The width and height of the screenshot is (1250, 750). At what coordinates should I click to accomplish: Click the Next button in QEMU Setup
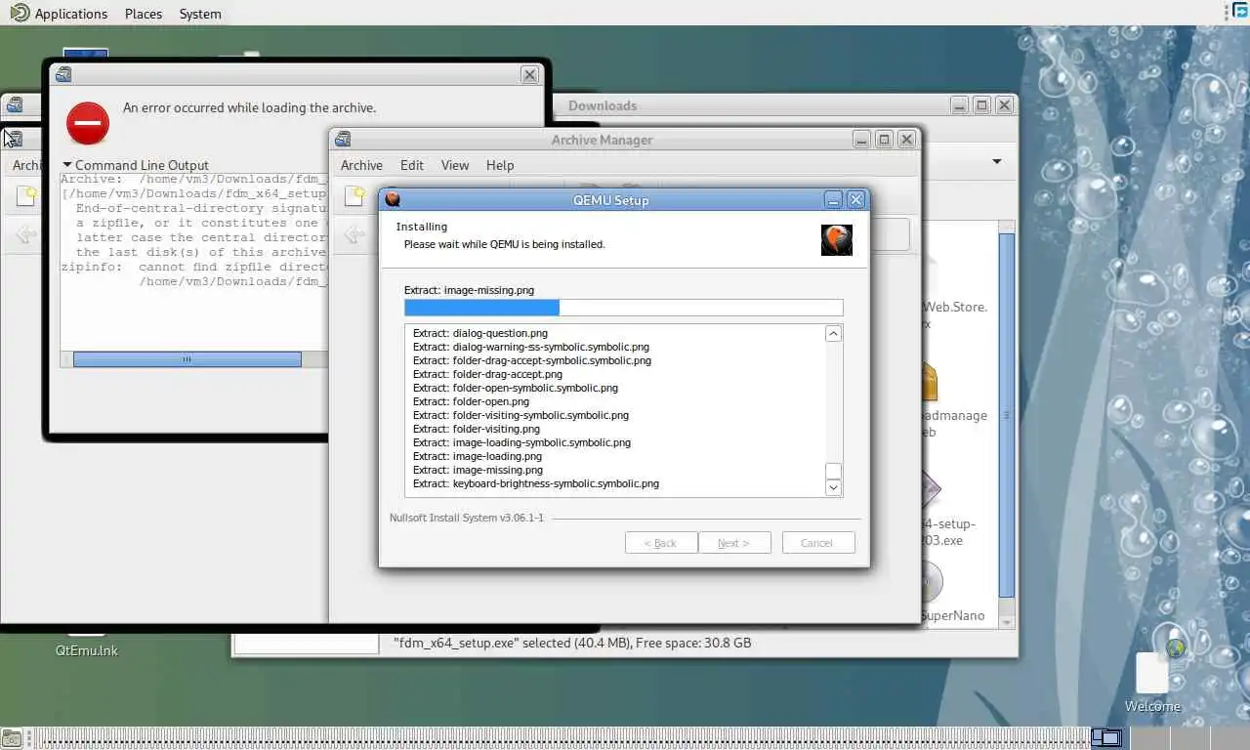click(734, 543)
